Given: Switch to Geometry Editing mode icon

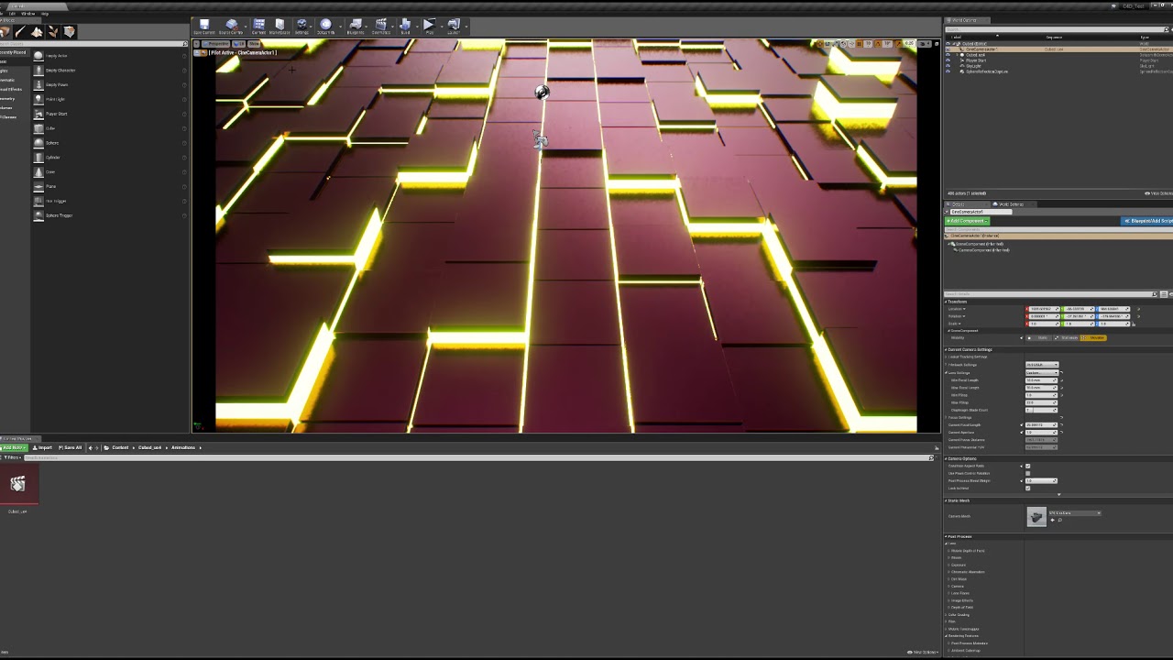Looking at the screenshot, I should [70, 32].
